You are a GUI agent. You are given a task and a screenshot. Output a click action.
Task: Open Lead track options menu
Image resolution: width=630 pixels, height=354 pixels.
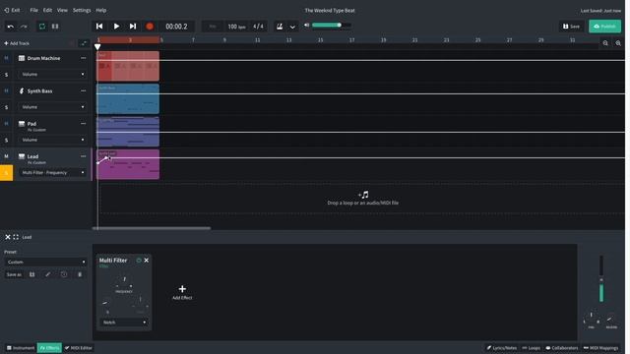pyautogui.click(x=83, y=156)
